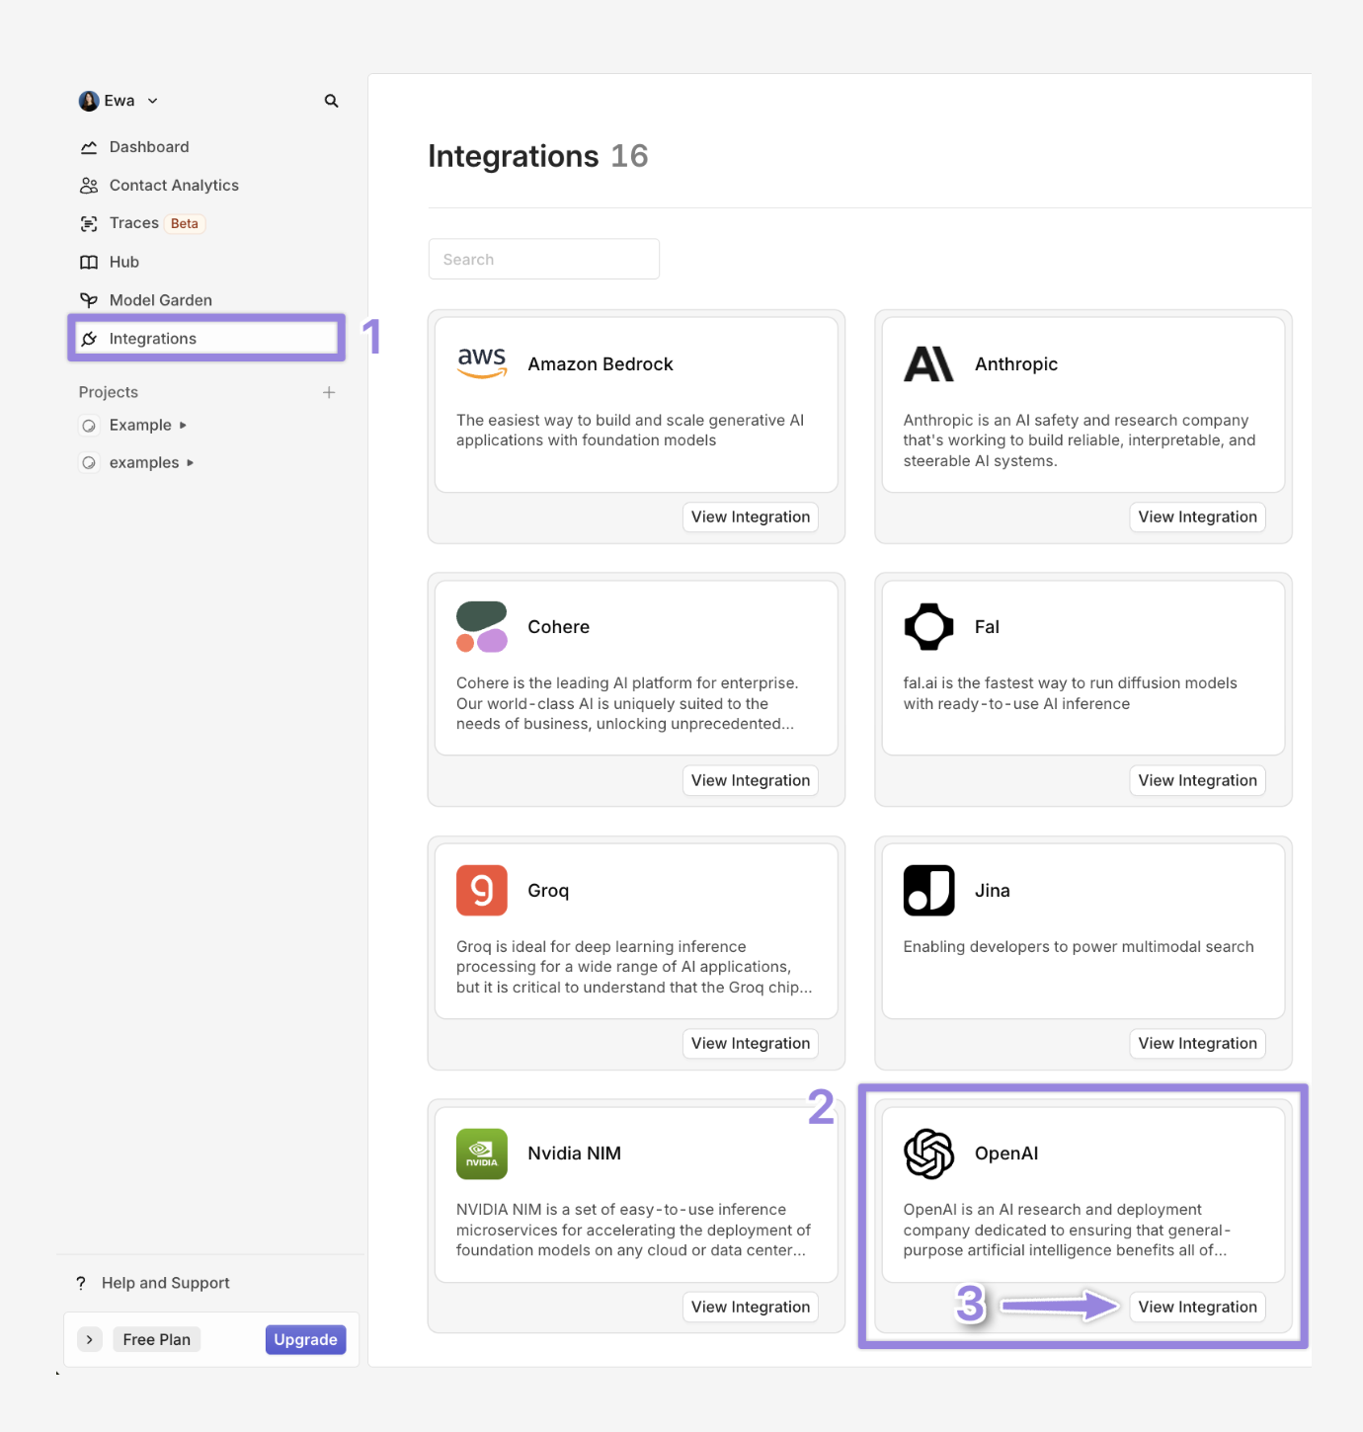Expand the plan panel chevron button

pos(90,1340)
